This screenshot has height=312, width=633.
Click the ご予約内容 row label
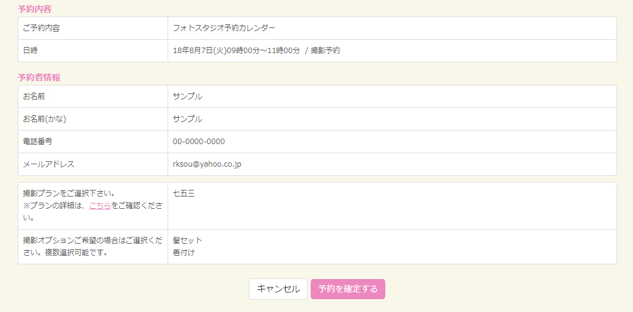click(42, 28)
